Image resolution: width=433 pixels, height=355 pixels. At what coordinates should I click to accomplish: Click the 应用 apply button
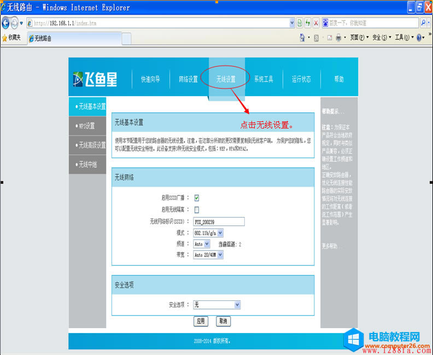click(201, 321)
